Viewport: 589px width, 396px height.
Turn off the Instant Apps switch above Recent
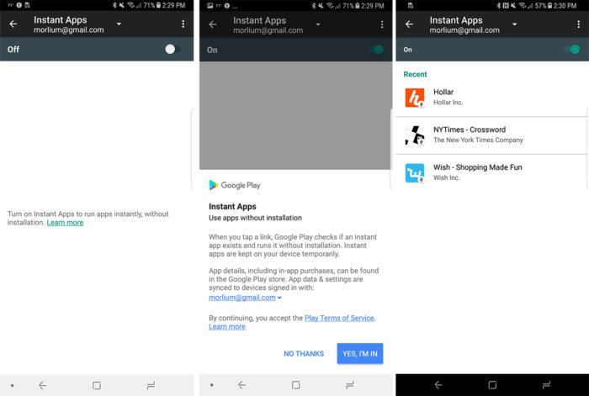(x=572, y=49)
